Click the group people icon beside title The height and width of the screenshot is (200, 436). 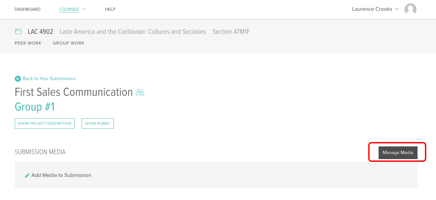tap(140, 92)
